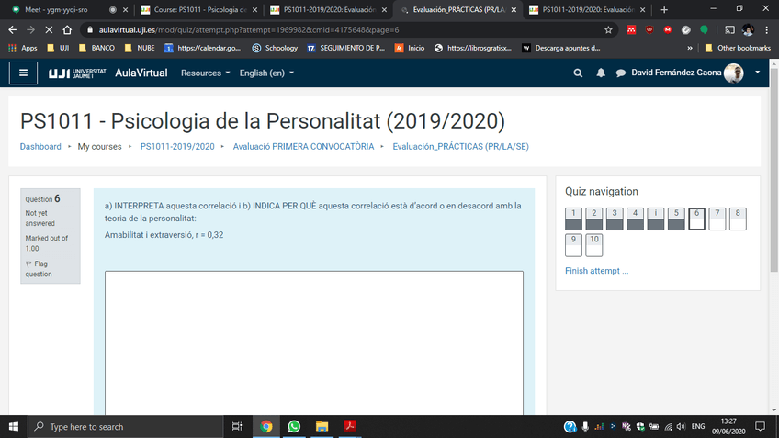Switch to the Course: PS1011 browser tab
Screen dimensions: 779x438
193,9
